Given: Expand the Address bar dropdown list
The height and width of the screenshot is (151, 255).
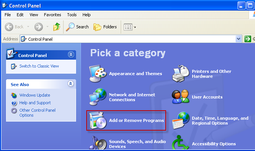Looking at the screenshot, I should pyautogui.click(x=239, y=39).
